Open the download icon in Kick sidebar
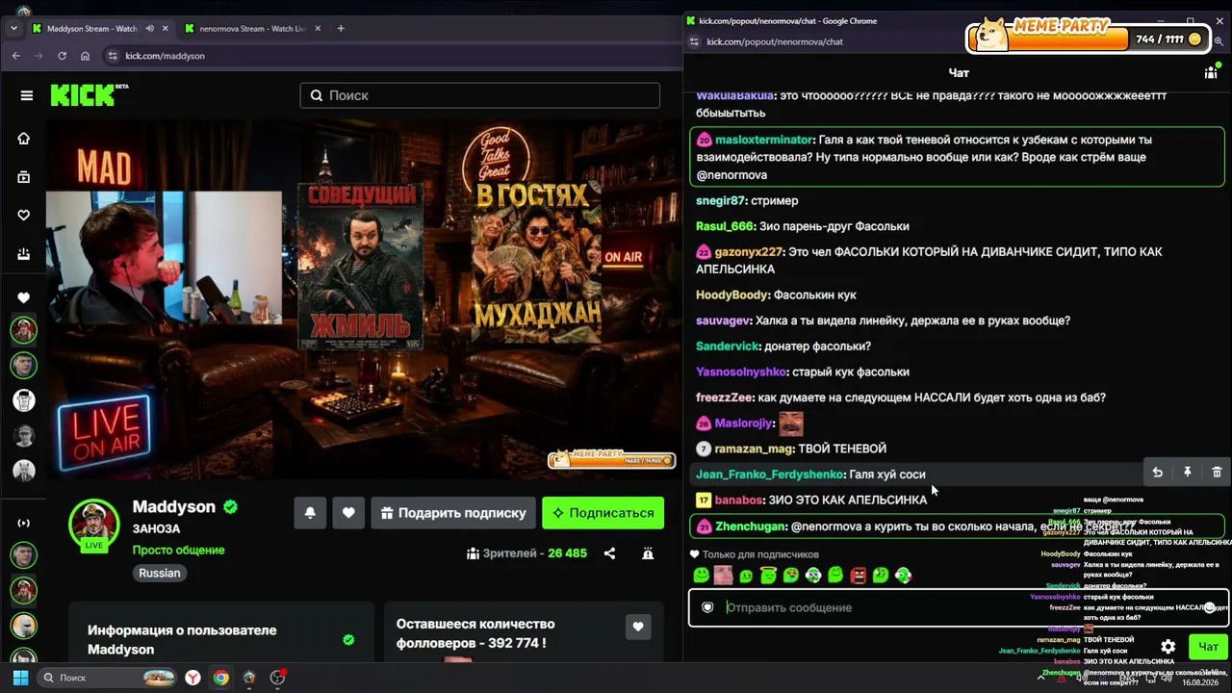The height and width of the screenshot is (693, 1232). tap(24, 254)
